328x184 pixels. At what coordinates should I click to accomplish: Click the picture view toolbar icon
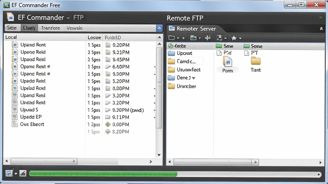coord(193,38)
